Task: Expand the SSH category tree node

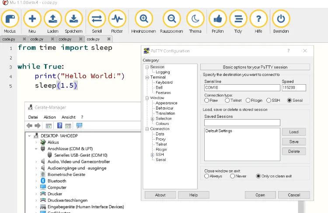Action: click(x=152, y=155)
